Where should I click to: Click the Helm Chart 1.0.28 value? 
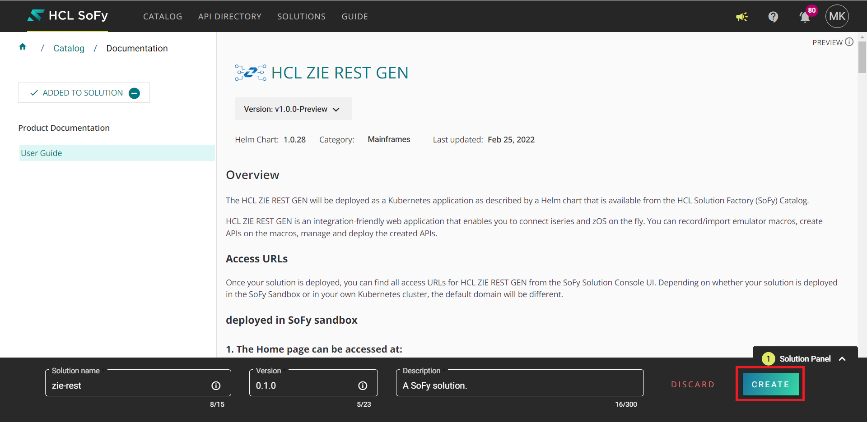(x=294, y=140)
